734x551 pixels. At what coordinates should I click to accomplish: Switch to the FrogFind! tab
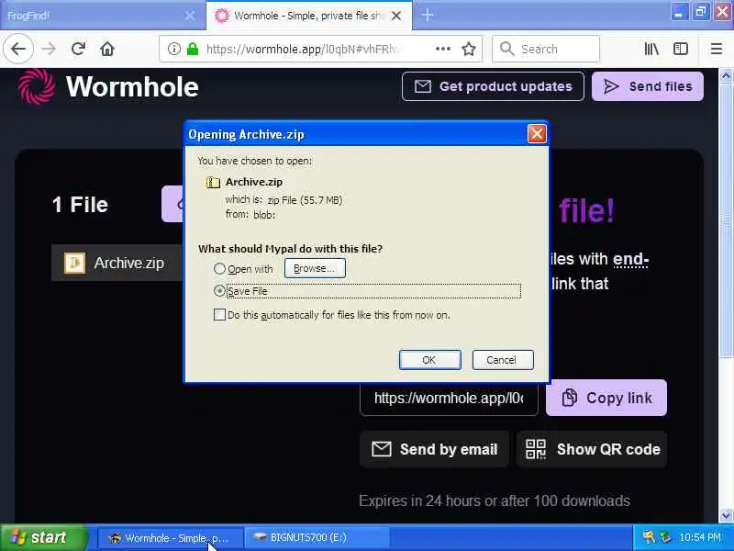click(103, 16)
